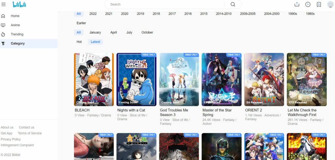The image size is (335, 160).
Task: Open the user avatar profile
Action: click(x=330, y=4)
